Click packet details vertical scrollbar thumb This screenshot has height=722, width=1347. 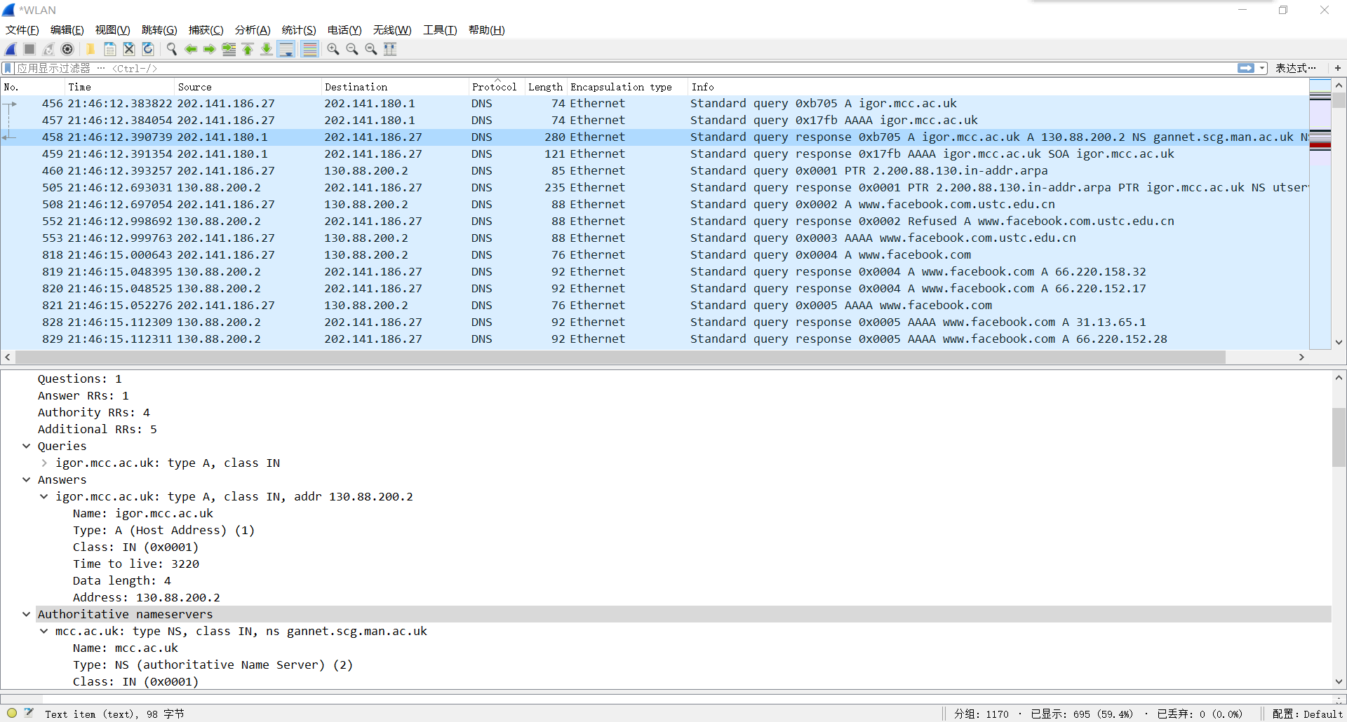tap(1339, 436)
